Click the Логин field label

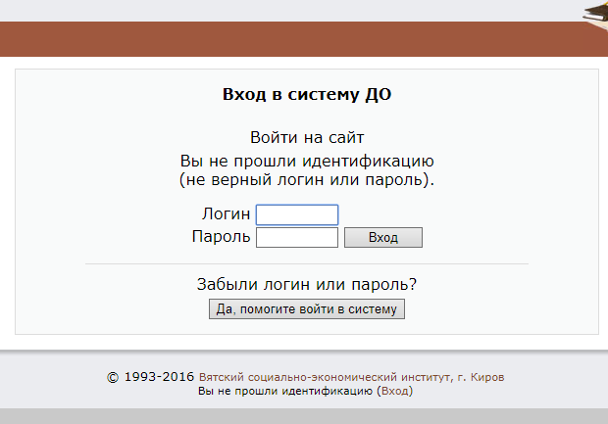[x=227, y=213]
